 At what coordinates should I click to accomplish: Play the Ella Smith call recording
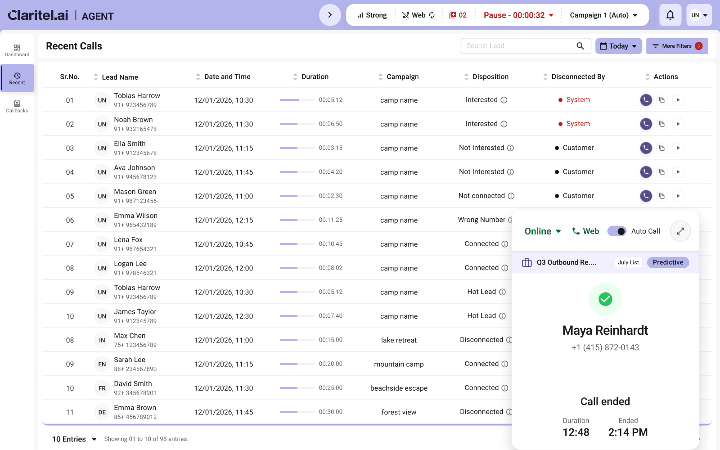[x=678, y=148]
